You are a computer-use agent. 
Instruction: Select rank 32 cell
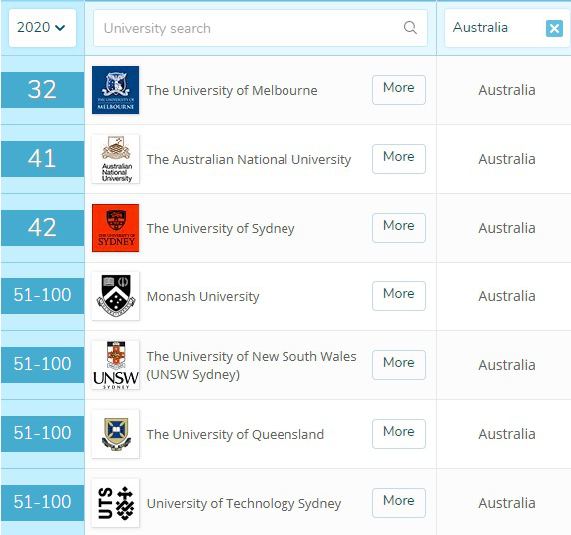42,90
